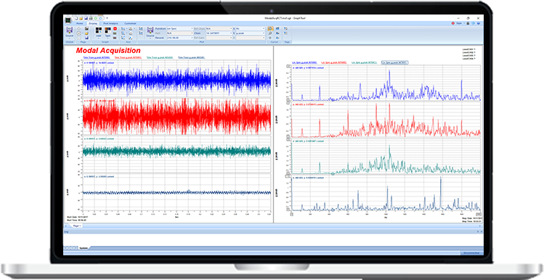Click the red Lin Spec legend link
The width and height of the screenshot is (544, 280).
point(334,62)
